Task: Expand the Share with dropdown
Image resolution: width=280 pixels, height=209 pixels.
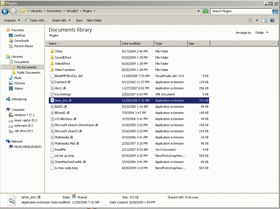Action: [61, 20]
